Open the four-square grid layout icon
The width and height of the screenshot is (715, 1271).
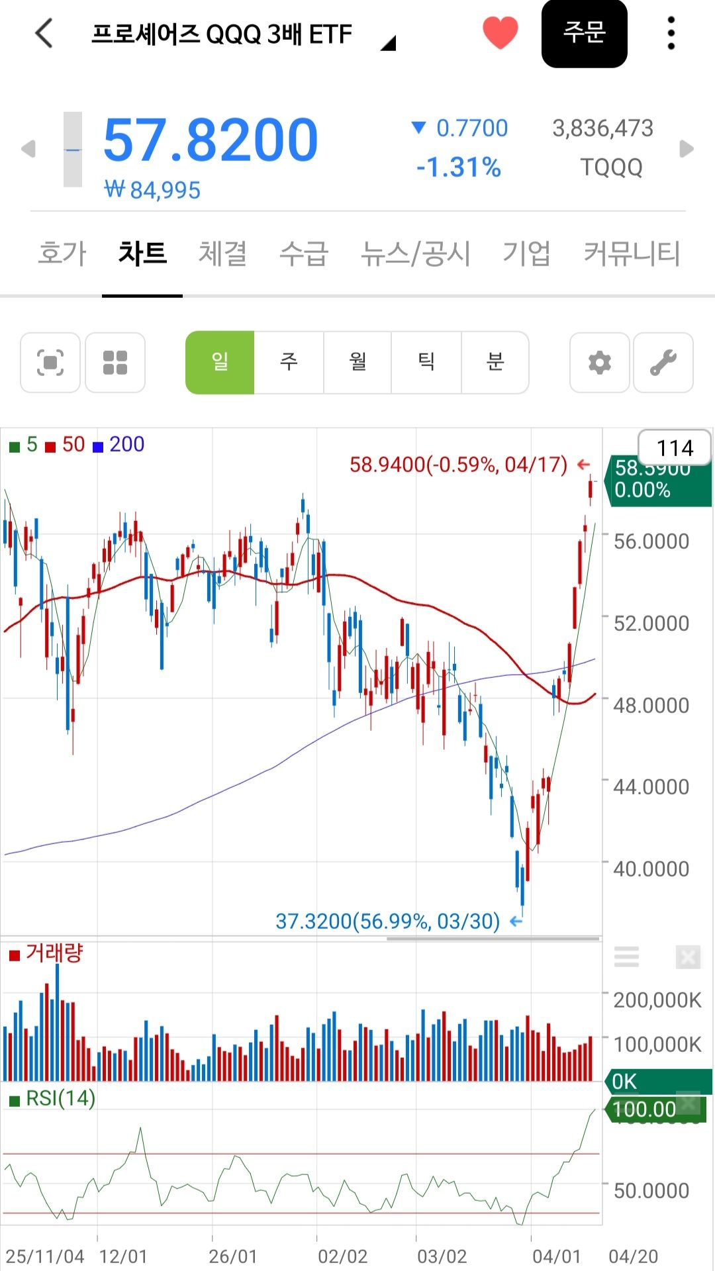[x=115, y=363]
